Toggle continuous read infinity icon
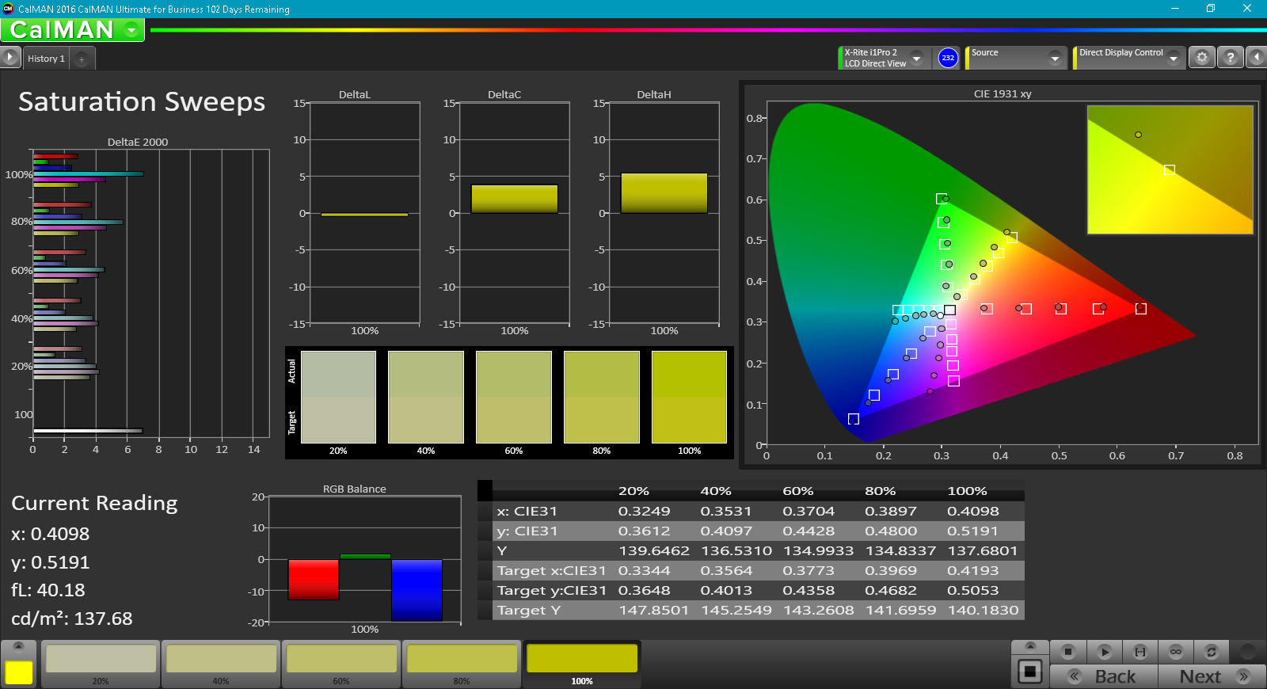 [1176, 652]
